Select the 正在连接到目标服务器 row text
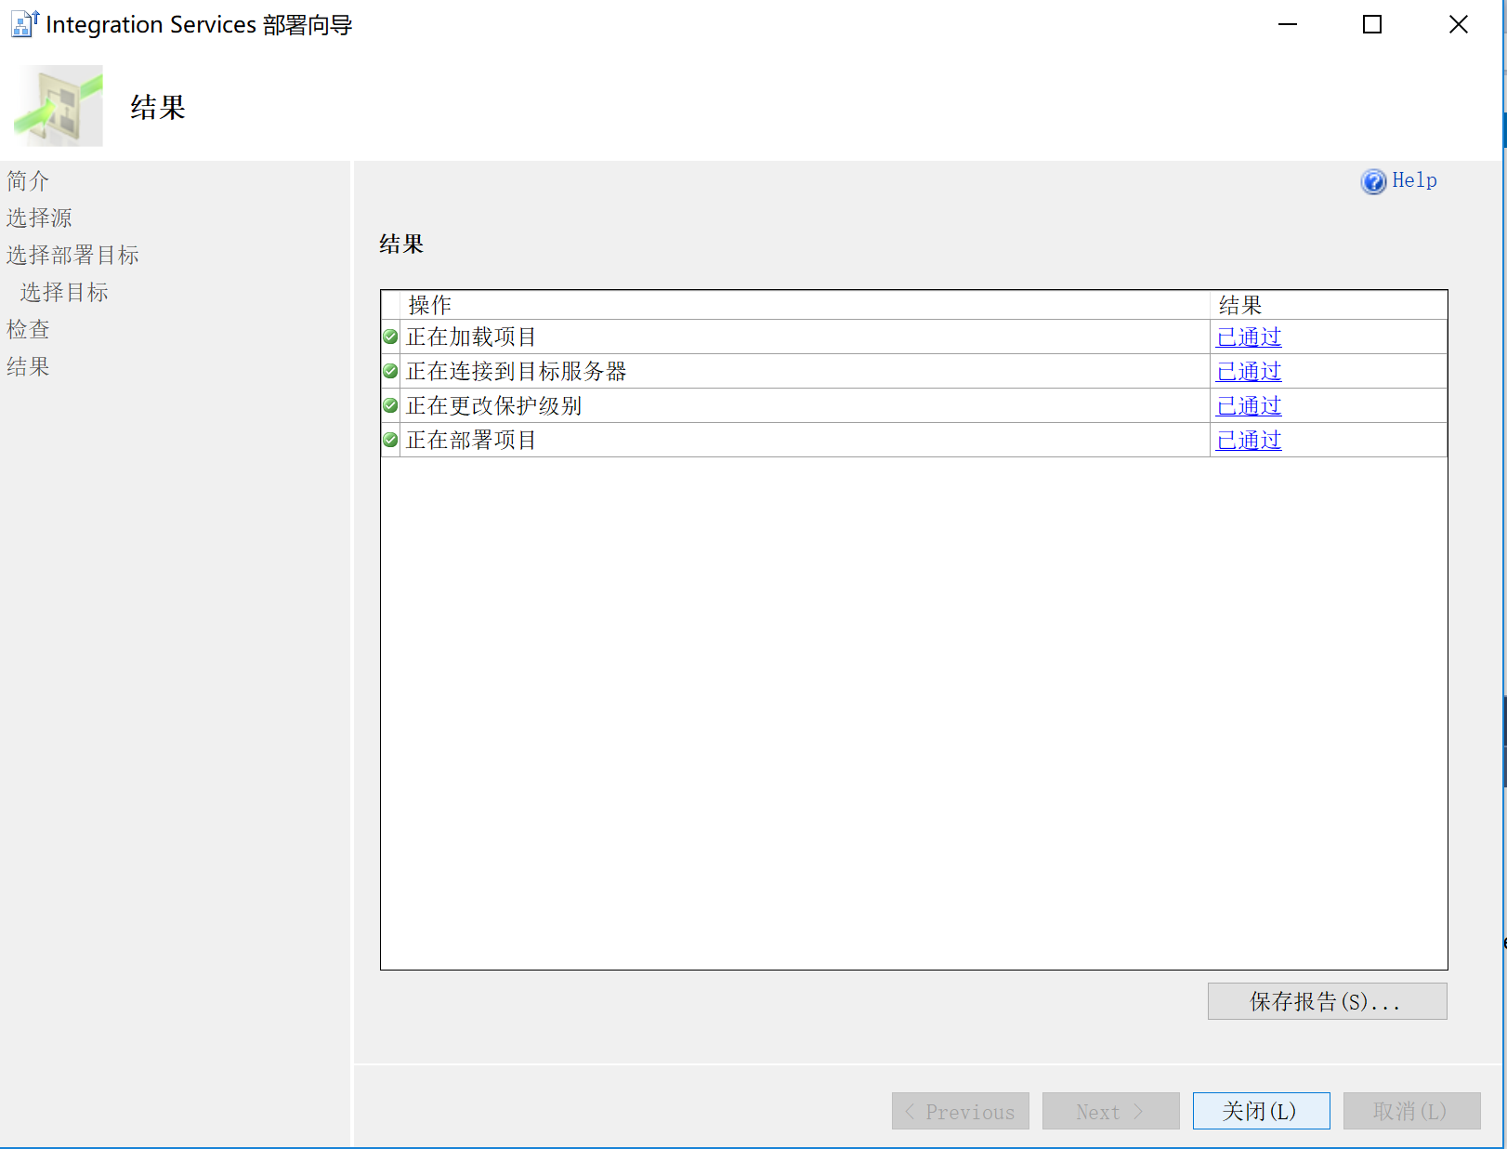 tap(517, 371)
